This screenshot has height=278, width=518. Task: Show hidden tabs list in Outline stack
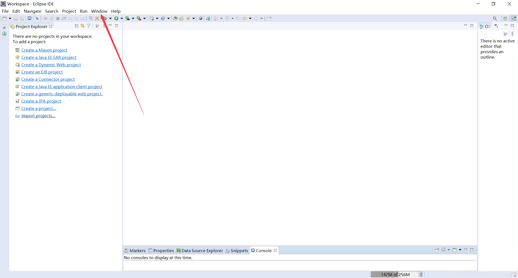[x=496, y=26]
